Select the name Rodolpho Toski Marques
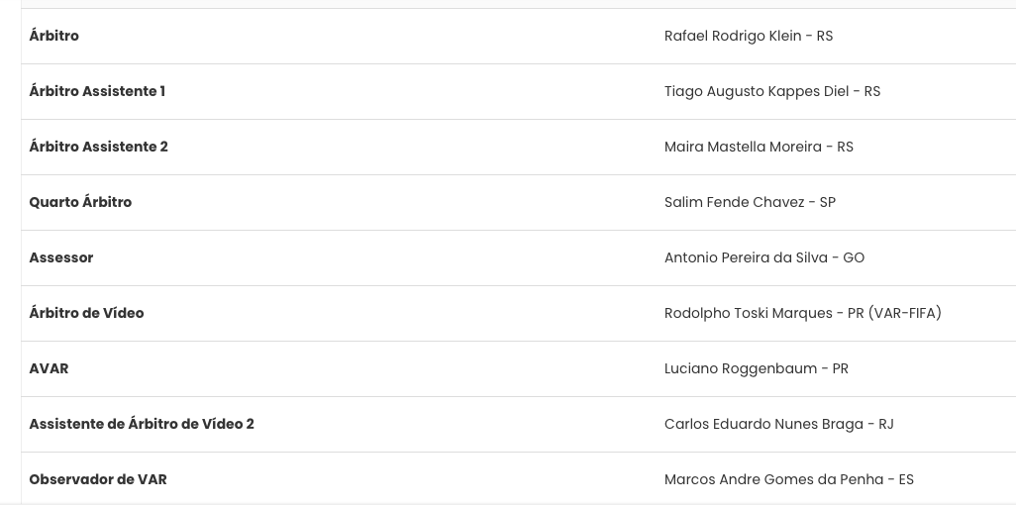The image size is (1016, 509). pyautogui.click(x=748, y=313)
